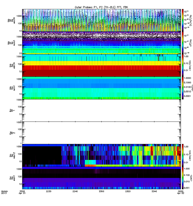This screenshot has height=206, width=193.
Task: Click the '100' y-axis tick of thc fff 2 panel
Action: (20, 129)
